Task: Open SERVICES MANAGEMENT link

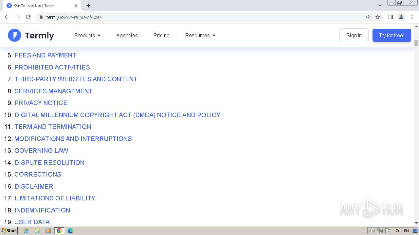Action: pyautogui.click(x=53, y=91)
